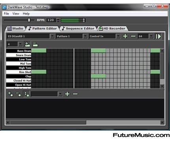Click the BPM value field showing 120
Image resolution: width=170 pixels, height=144 pixels.
[x=51, y=20]
